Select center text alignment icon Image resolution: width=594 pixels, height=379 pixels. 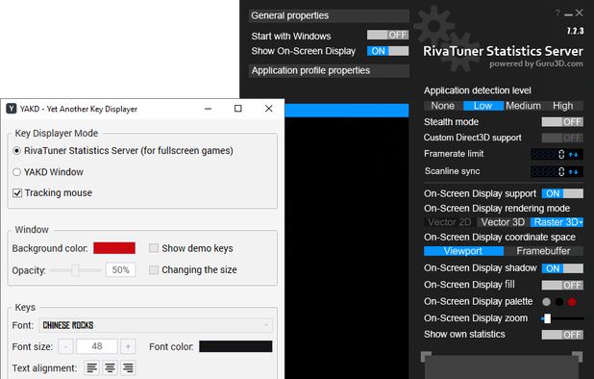[x=110, y=367]
